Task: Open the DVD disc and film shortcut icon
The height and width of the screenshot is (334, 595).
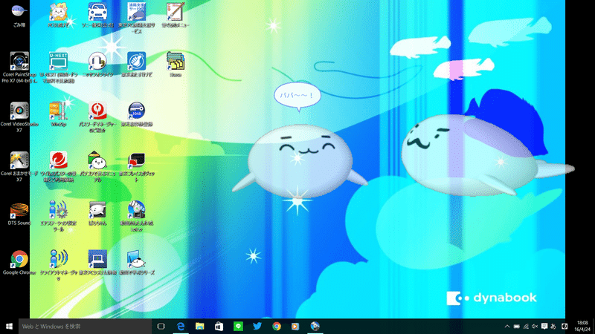Action: 137,210
